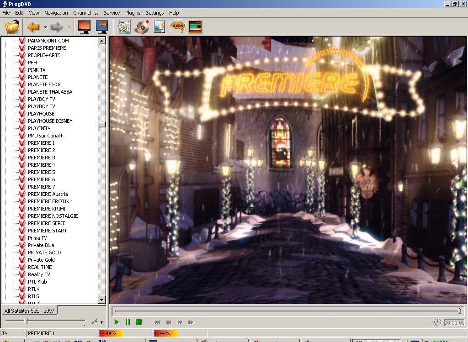
Task: Select PREMIERE 1 in the channel list
Action: [41, 143]
